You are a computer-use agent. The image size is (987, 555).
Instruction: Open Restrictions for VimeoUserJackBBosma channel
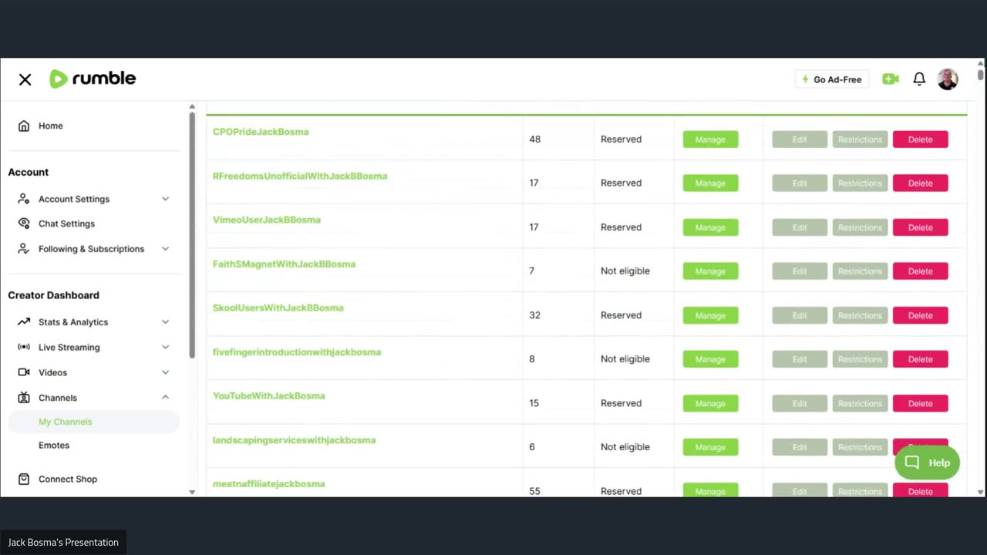click(x=860, y=227)
